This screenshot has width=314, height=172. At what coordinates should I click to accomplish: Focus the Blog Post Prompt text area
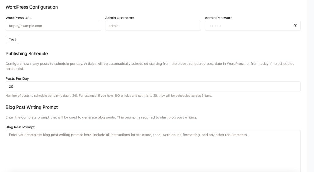(x=153, y=150)
